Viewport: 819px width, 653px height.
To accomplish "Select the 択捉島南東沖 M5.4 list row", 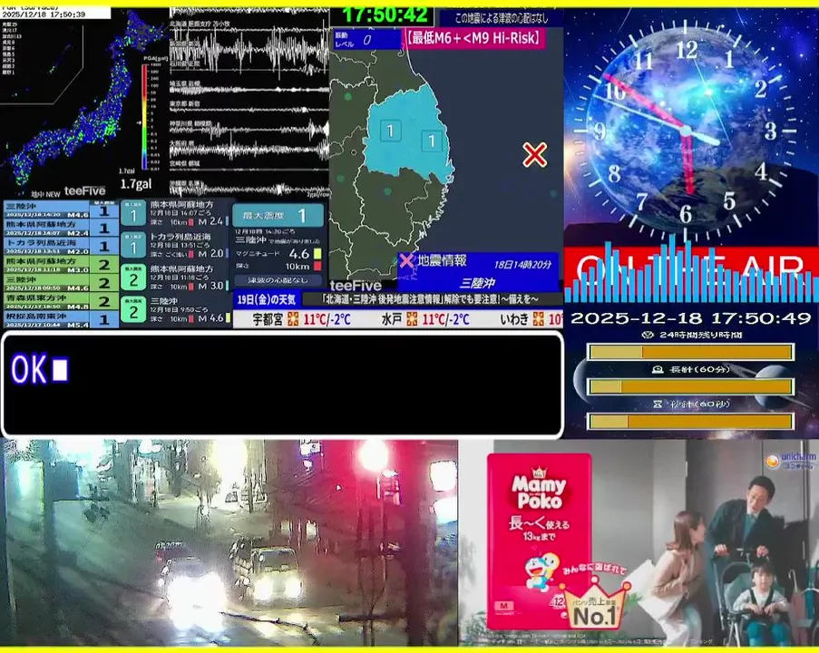I will tap(61, 319).
